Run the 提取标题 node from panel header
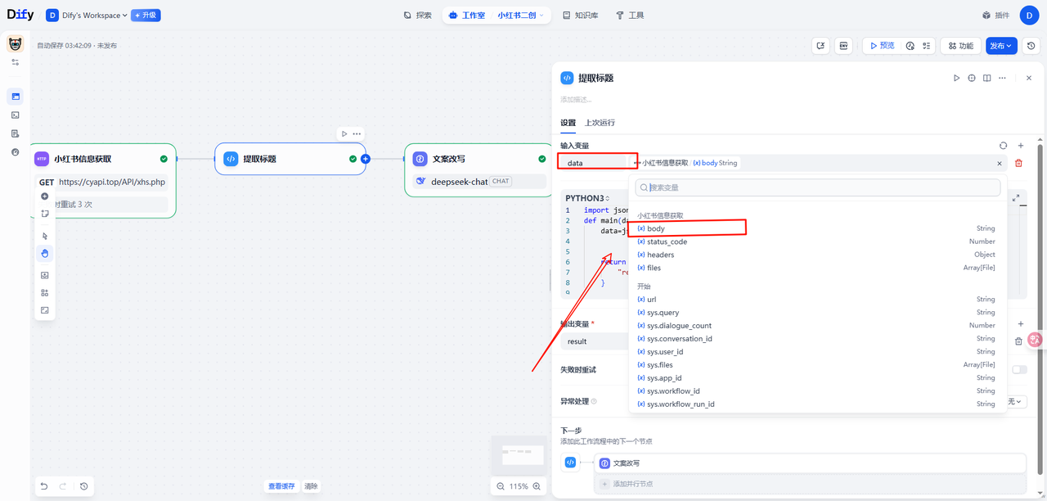This screenshot has height=501, width=1047. click(956, 78)
